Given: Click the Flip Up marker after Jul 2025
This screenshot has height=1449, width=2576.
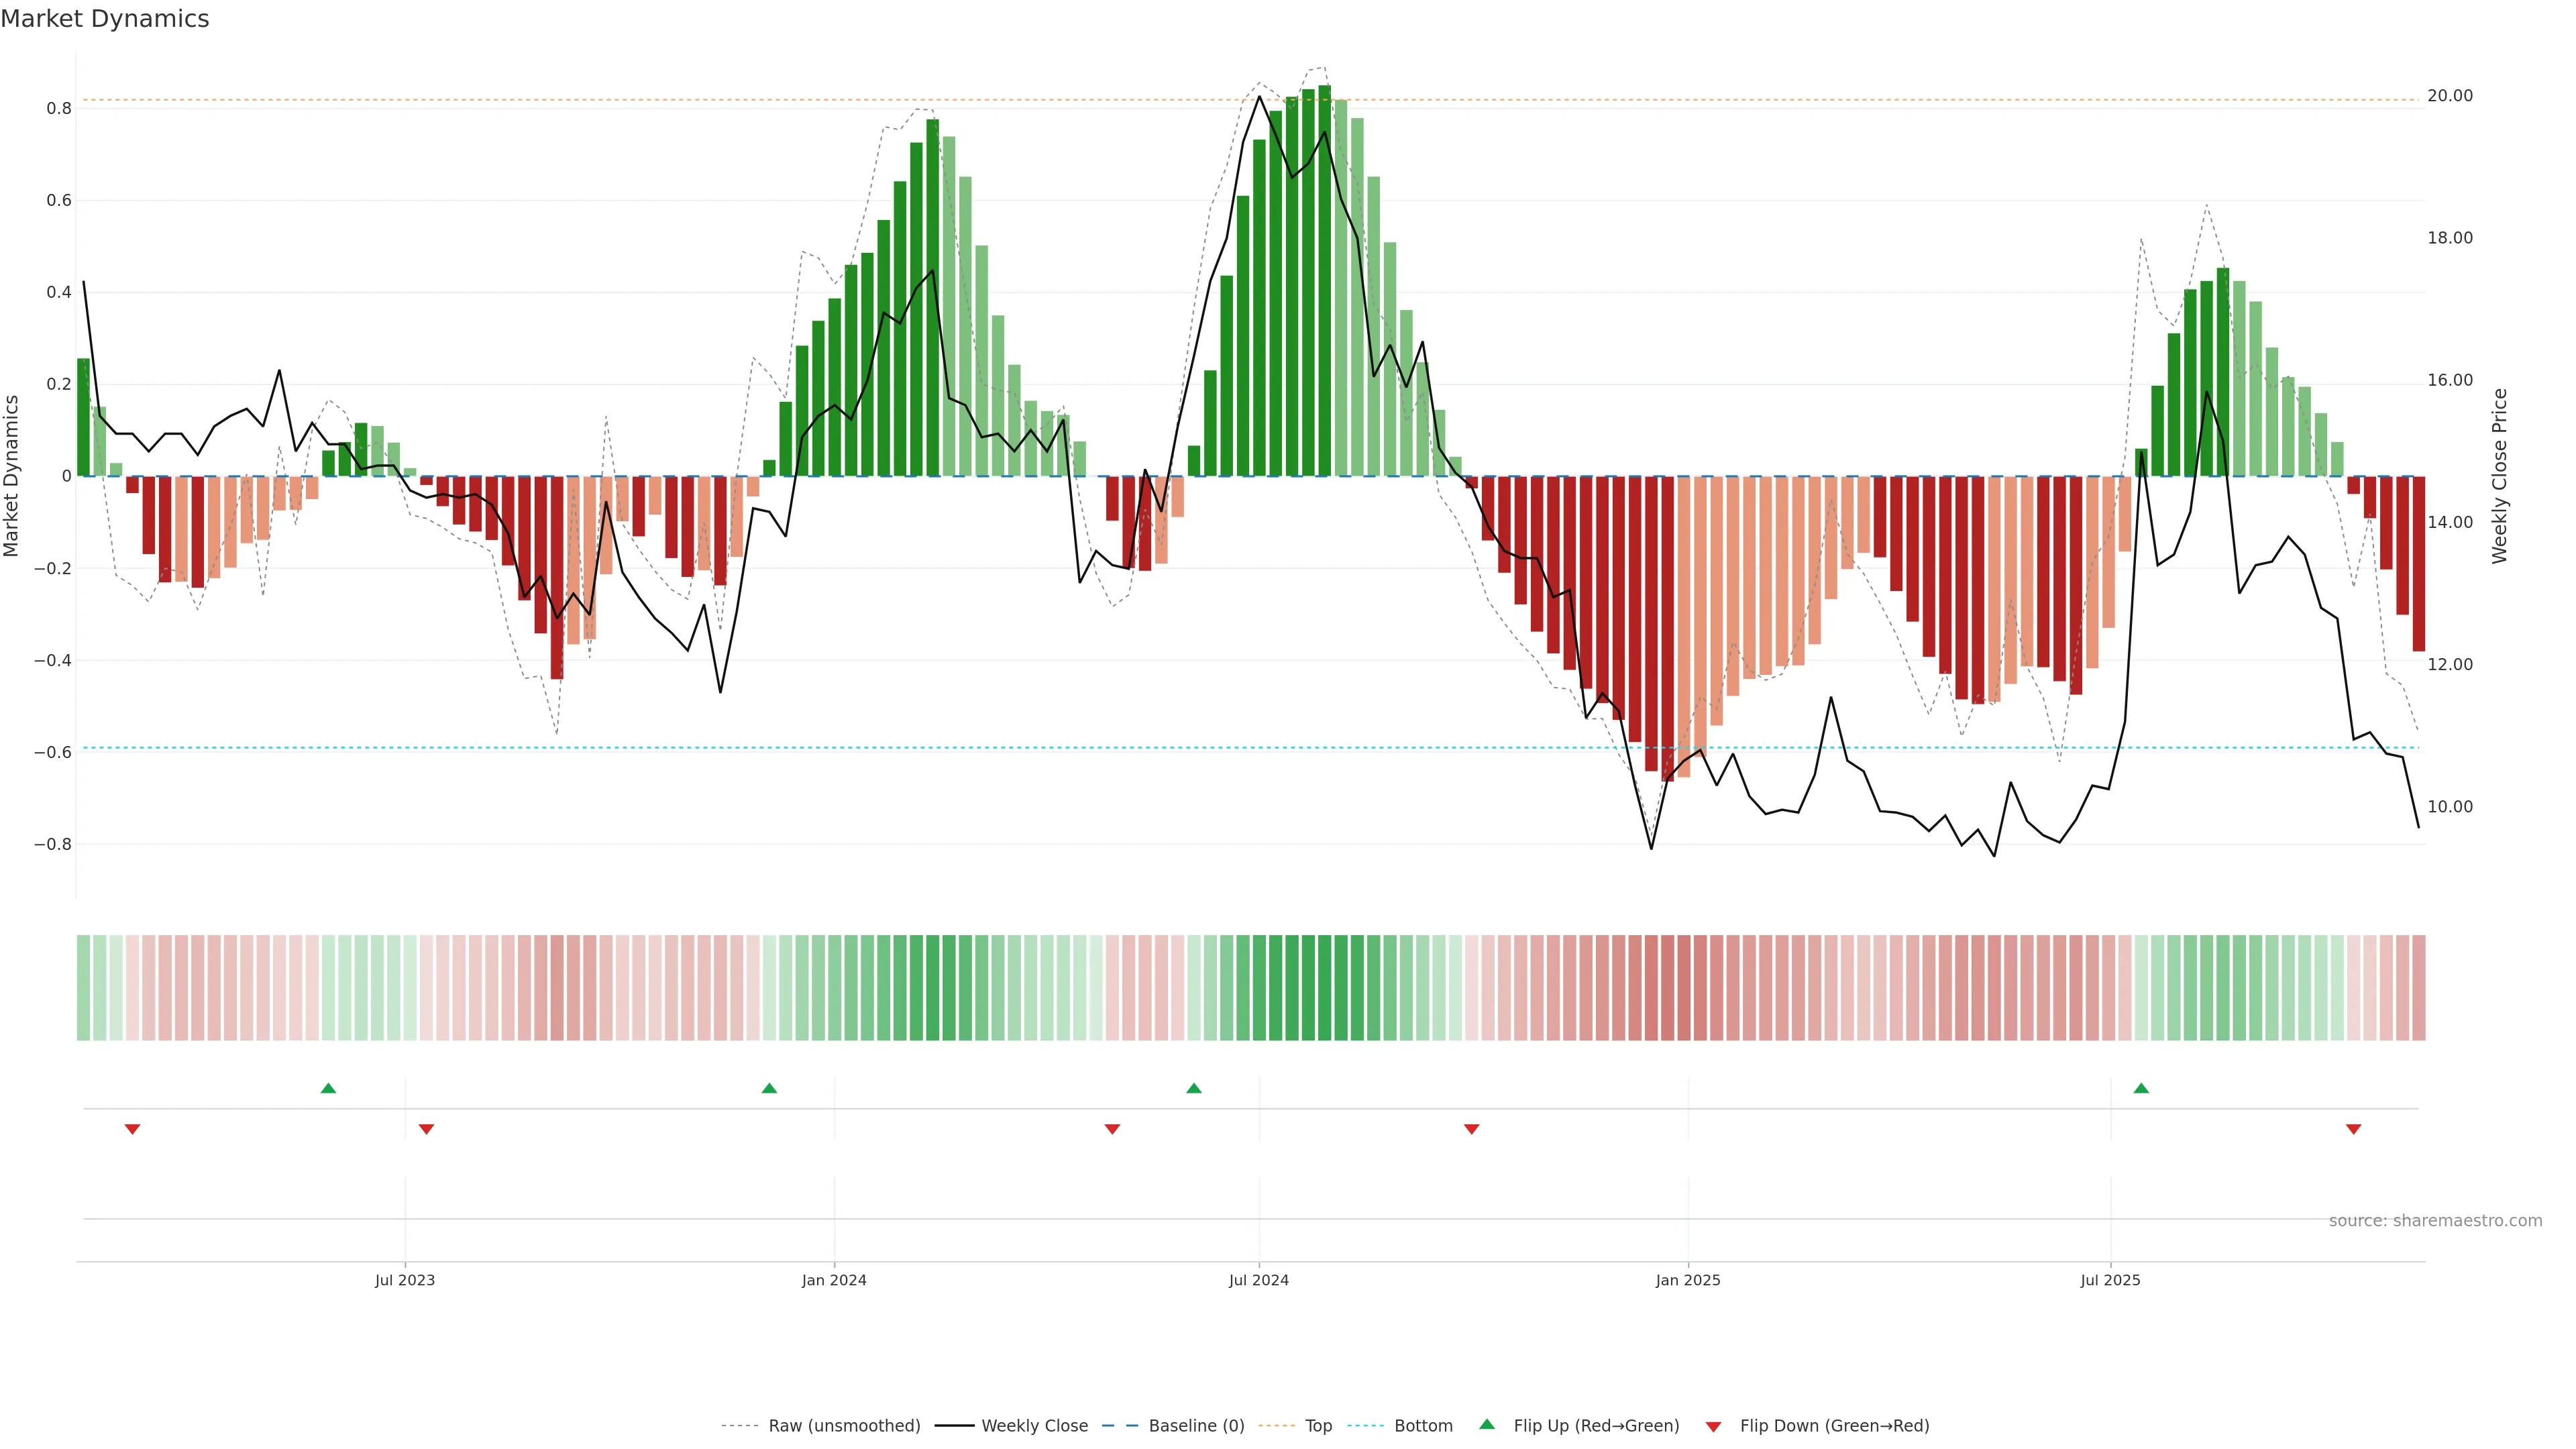Looking at the screenshot, I should (x=2141, y=1088).
